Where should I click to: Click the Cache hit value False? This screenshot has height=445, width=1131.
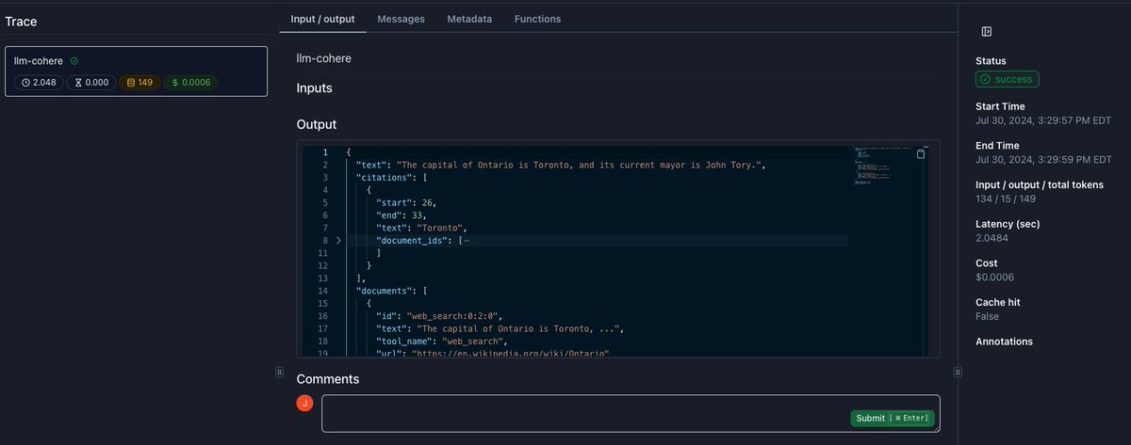(987, 316)
